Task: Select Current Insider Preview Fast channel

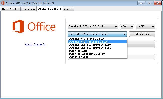Action: click(97, 48)
